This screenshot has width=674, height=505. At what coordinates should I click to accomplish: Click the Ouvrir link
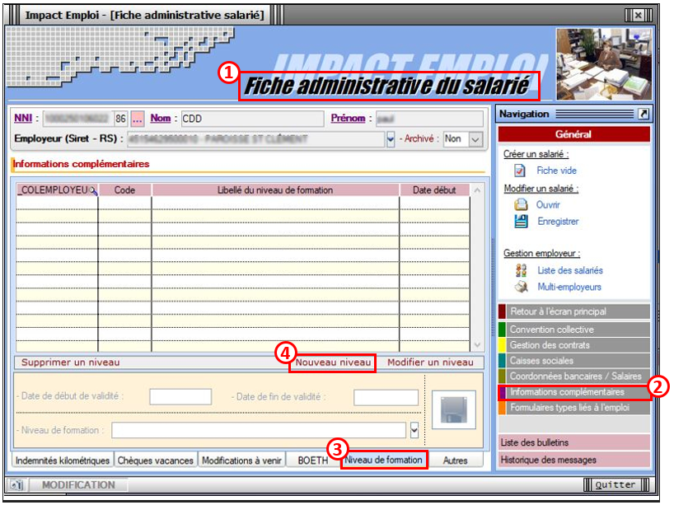[x=548, y=205]
